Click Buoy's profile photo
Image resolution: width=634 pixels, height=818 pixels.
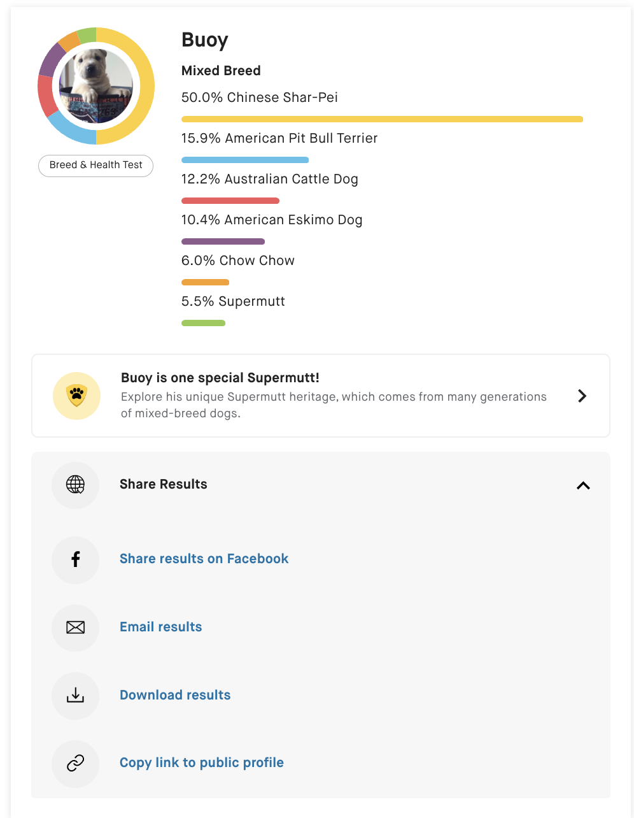[96, 86]
